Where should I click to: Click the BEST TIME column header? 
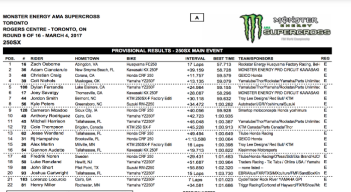click(224, 58)
